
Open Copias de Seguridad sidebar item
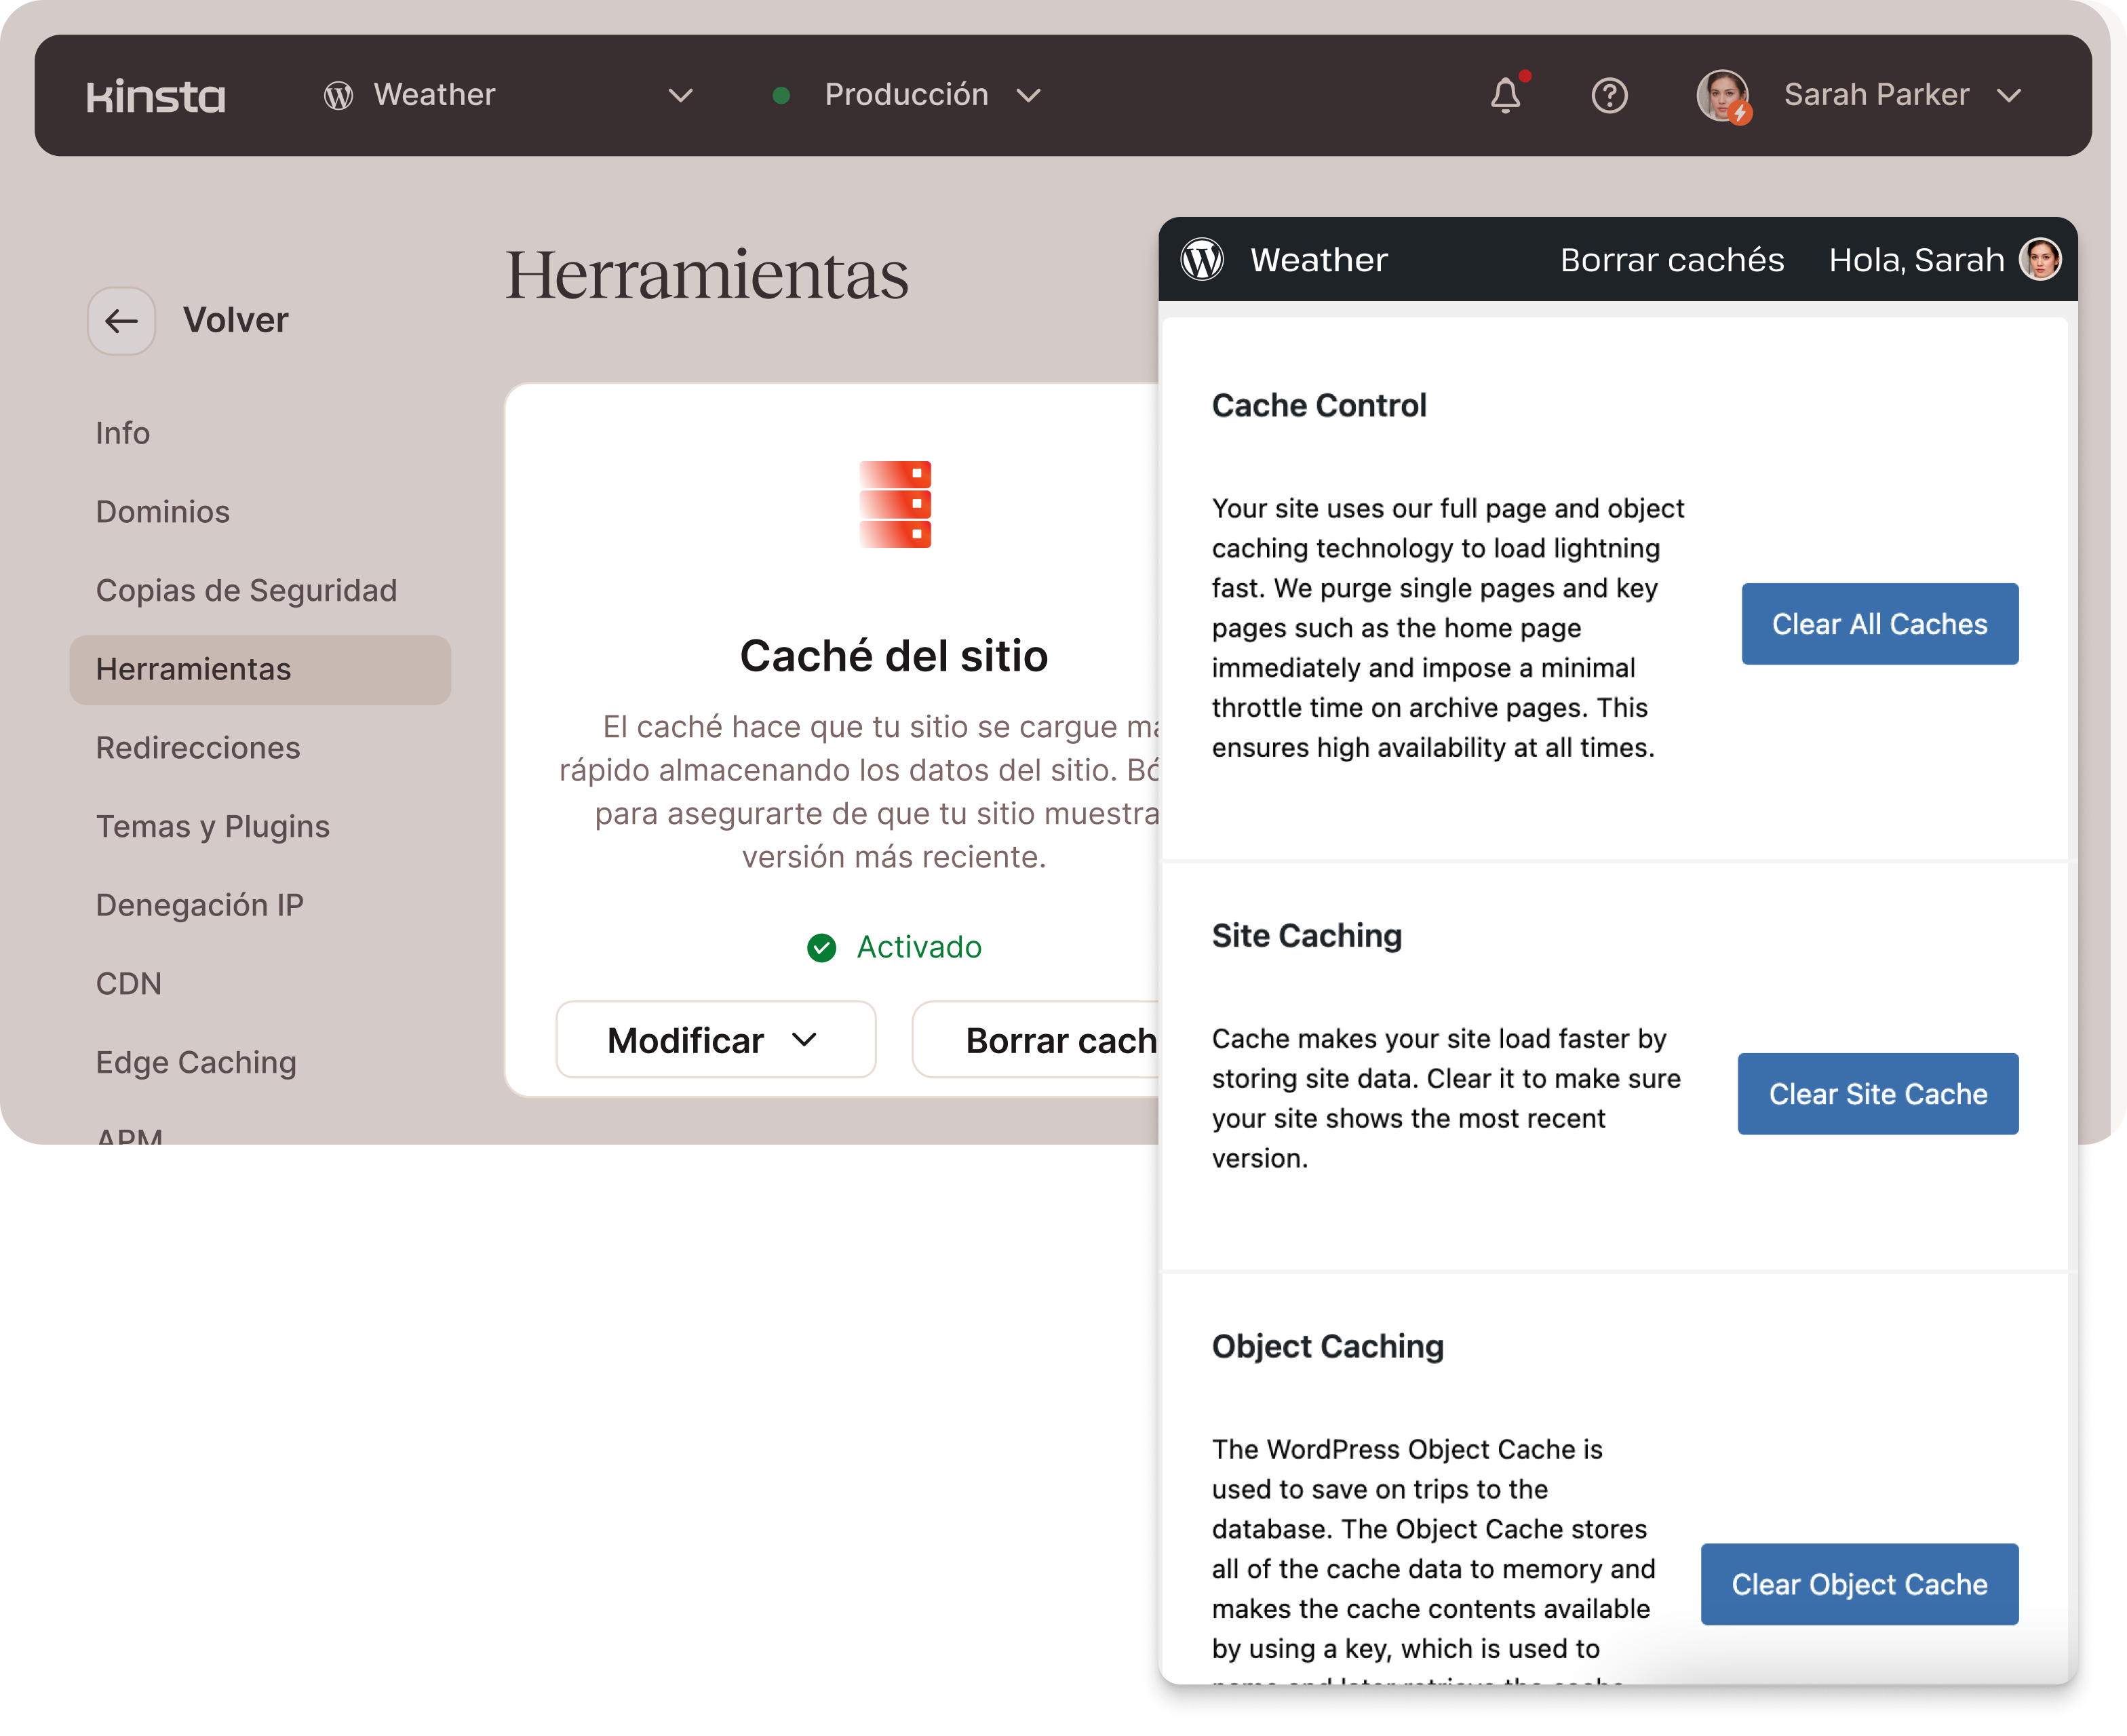246,590
